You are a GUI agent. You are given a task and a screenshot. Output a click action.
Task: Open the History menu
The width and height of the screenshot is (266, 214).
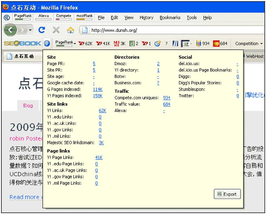pos(146,18)
